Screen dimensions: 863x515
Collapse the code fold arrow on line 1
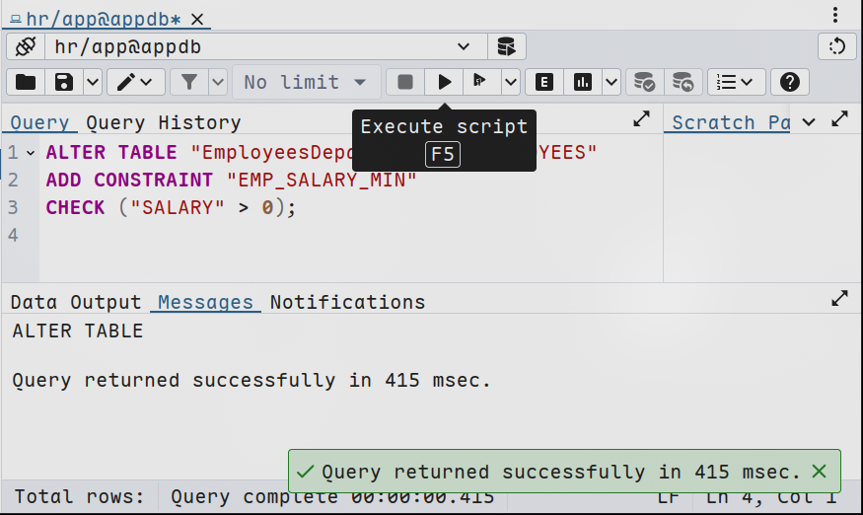tap(31, 153)
